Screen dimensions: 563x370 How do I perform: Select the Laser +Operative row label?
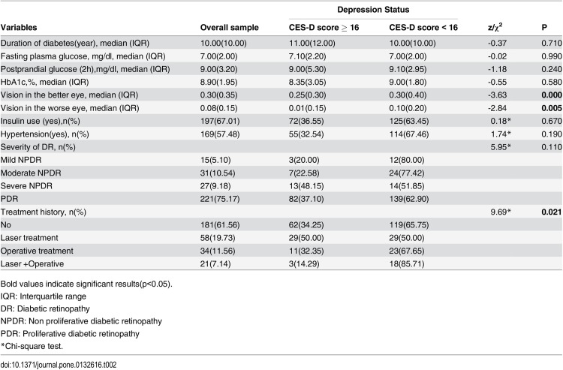(x=32, y=263)
